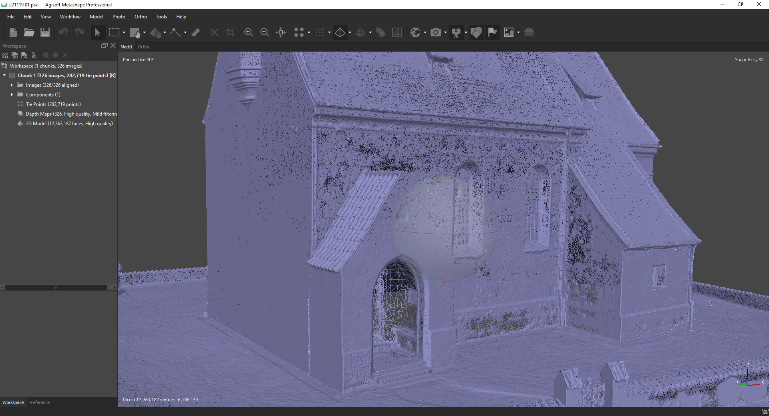Select the Navigation arrow tool

(x=97, y=32)
